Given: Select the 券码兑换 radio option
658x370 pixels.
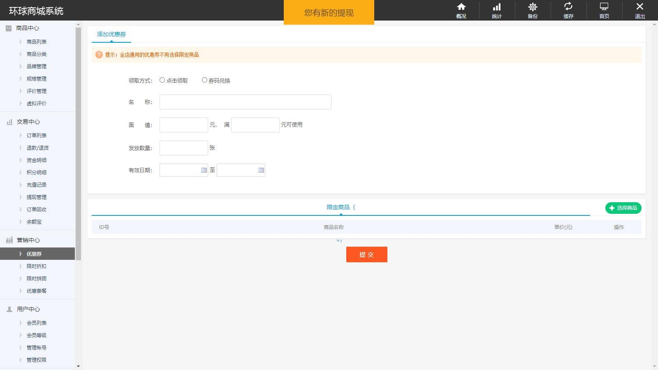Looking at the screenshot, I should click(204, 80).
